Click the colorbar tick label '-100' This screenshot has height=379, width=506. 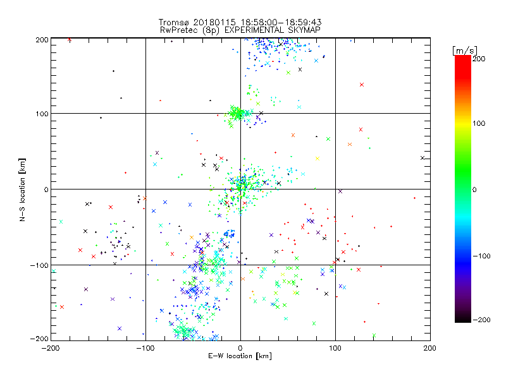point(481,256)
